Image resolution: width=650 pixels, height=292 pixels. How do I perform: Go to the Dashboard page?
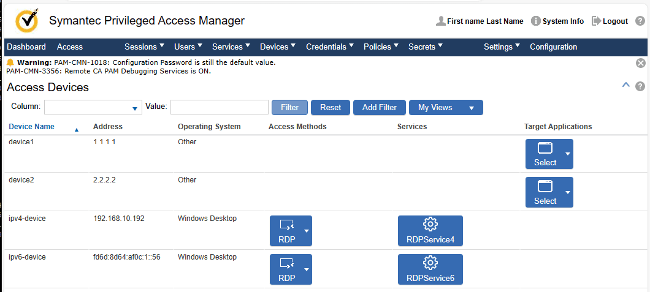click(26, 47)
